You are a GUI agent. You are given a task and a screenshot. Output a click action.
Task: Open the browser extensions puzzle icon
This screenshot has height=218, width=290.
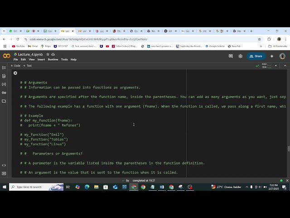point(269,39)
